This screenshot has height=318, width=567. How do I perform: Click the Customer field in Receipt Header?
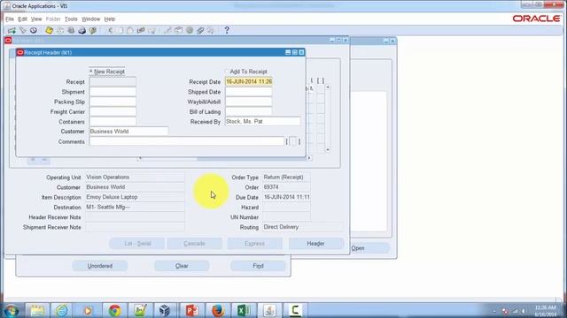pos(128,132)
